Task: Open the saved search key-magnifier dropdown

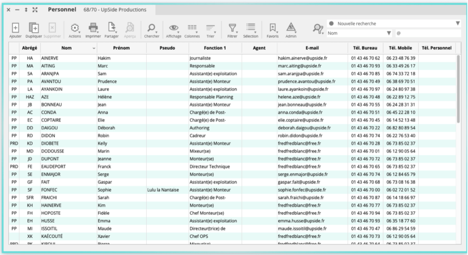Action: pyautogui.click(x=318, y=29)
